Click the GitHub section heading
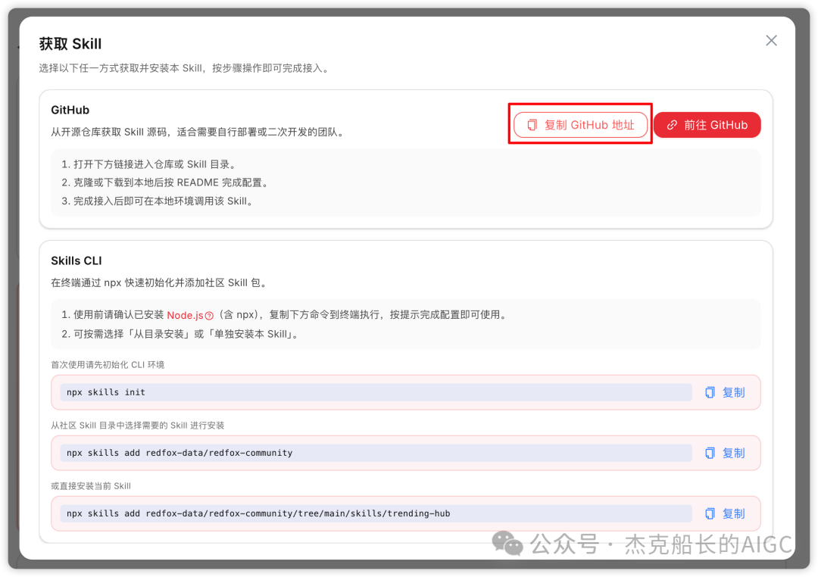This screenshot has width=818, height=577. tap(70, 110)
